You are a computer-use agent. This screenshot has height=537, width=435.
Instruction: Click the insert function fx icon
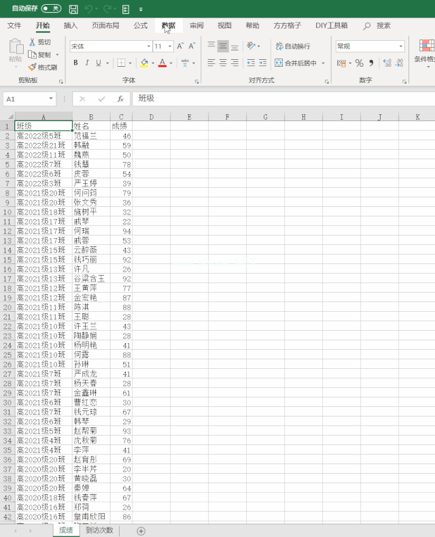pos(120,99)
